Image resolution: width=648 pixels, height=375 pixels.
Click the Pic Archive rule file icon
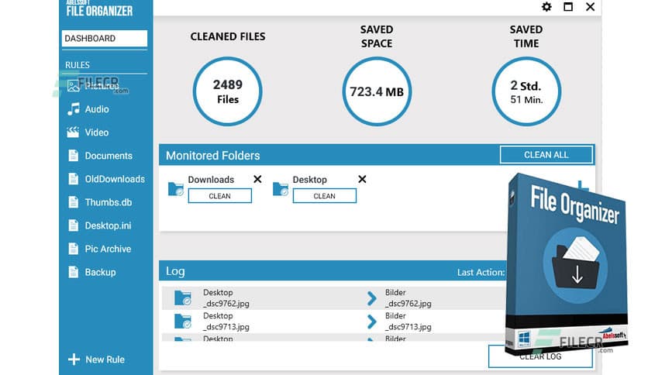pos(73,249)
